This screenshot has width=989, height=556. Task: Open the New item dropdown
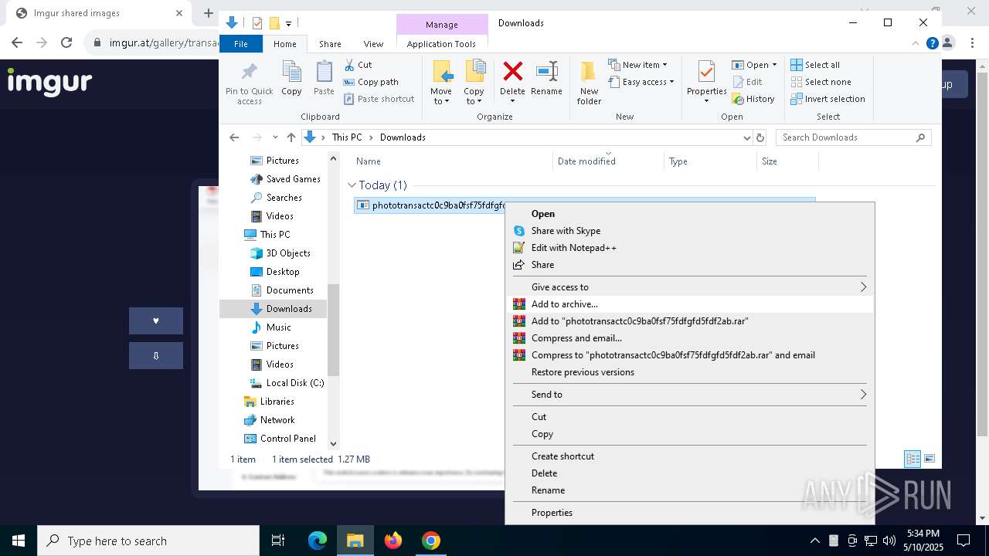point(637,65)
